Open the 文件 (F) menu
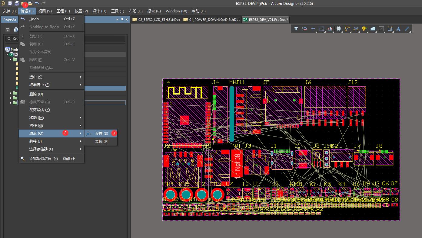 9,11
